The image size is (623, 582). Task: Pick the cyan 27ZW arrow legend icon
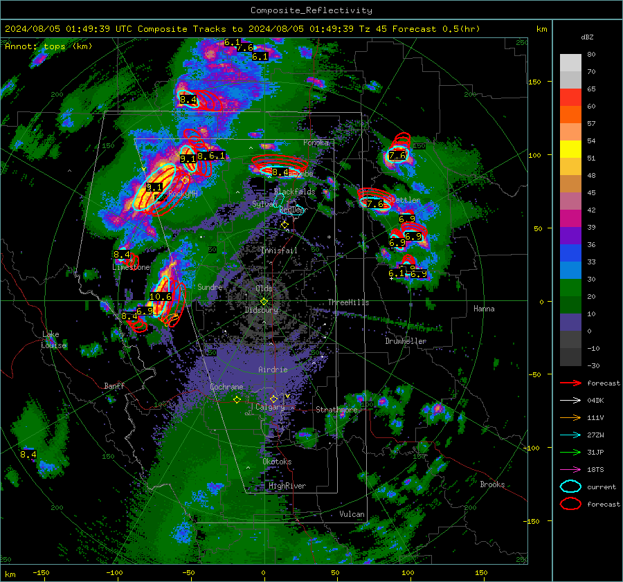(x=570, y=435)
